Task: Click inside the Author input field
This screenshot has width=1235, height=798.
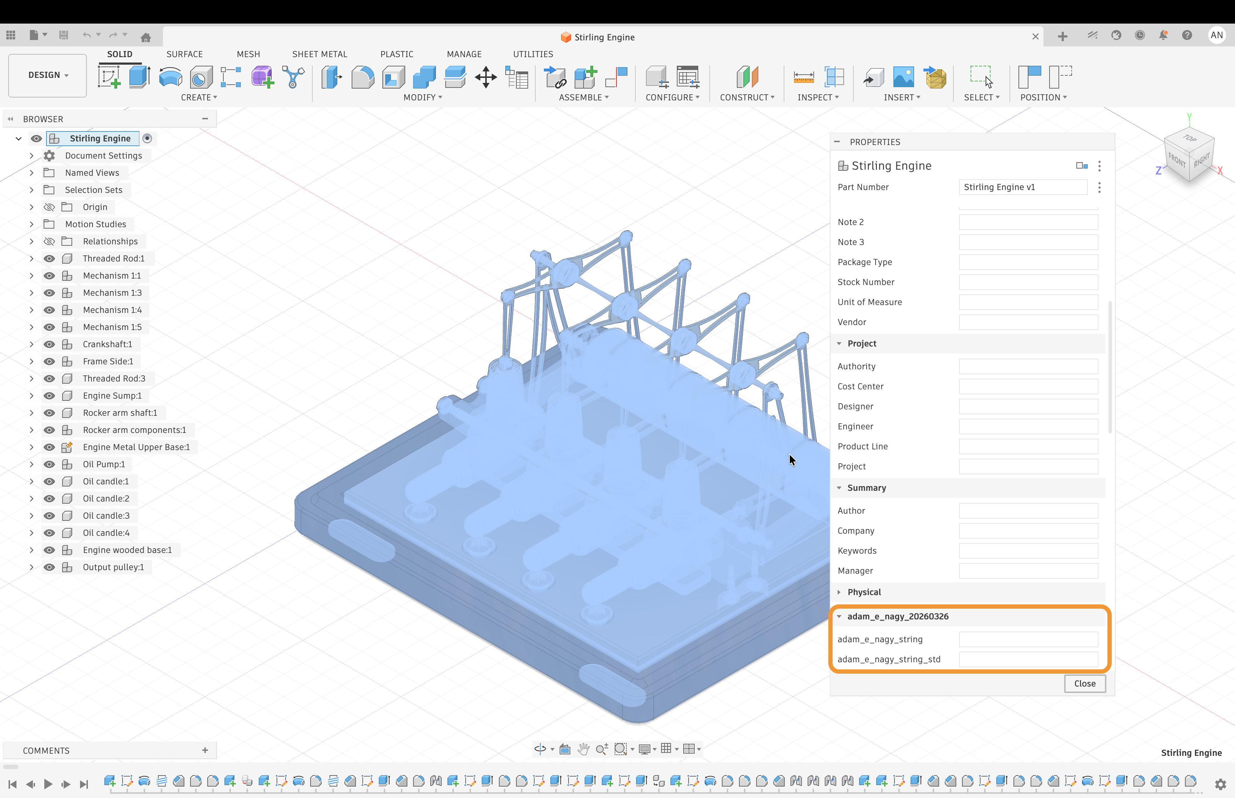Action: click(x=1029, y=510)
